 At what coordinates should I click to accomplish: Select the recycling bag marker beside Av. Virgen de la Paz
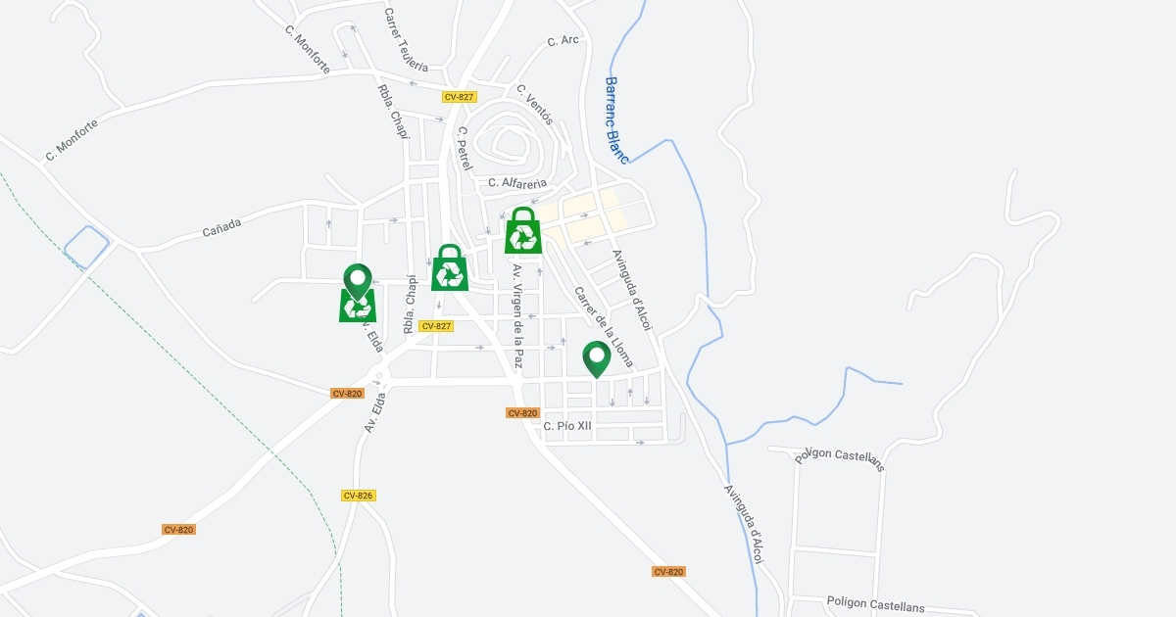click(523, 230)
